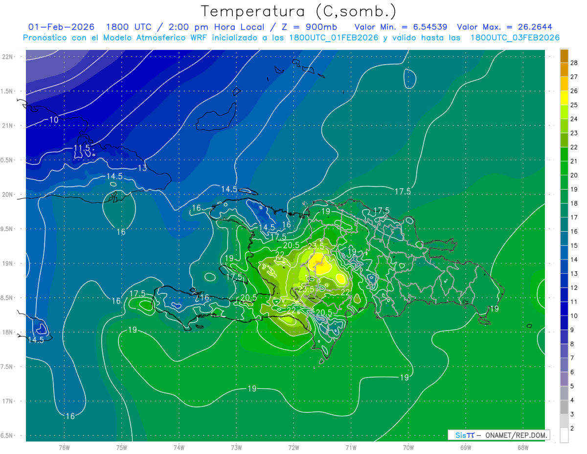Screen dimensions: 587x454
Task: Click the "1800UTC_01FEB2026" initialization timestamp
Action: point(334,38)
